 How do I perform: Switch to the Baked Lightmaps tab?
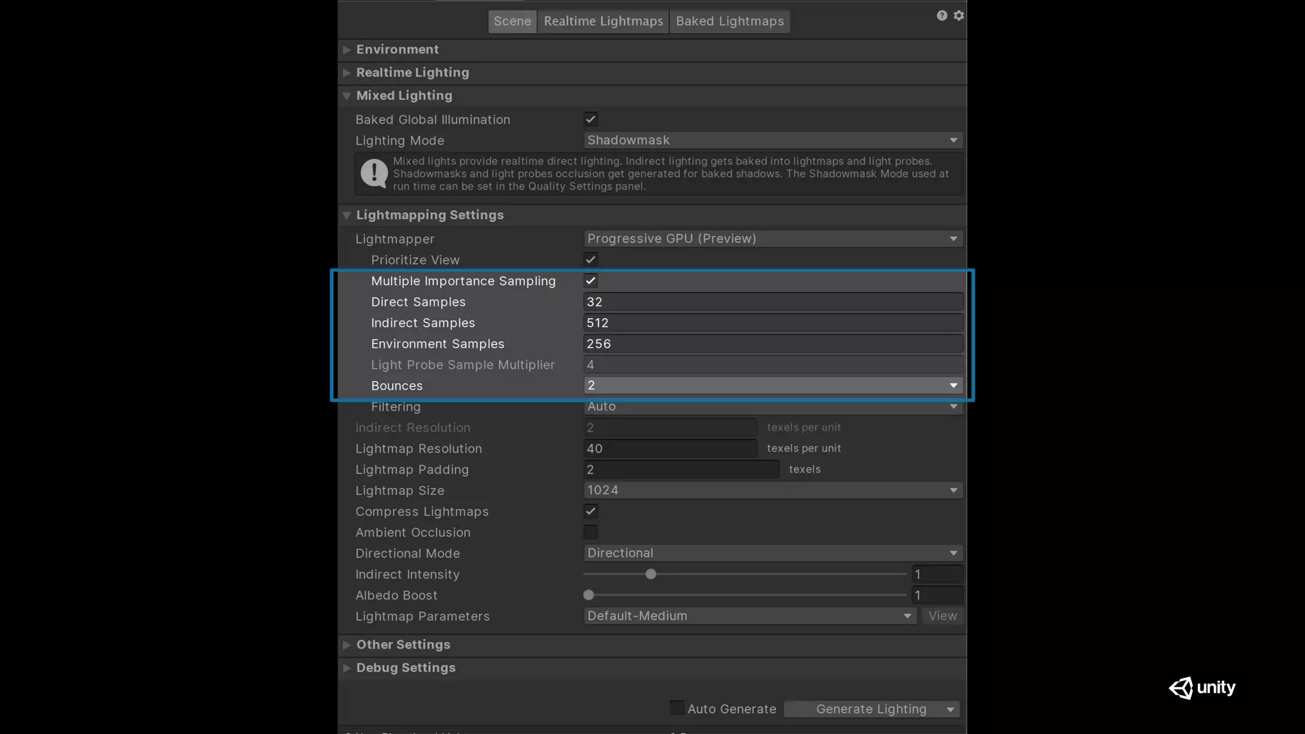(x=730, y=21)
